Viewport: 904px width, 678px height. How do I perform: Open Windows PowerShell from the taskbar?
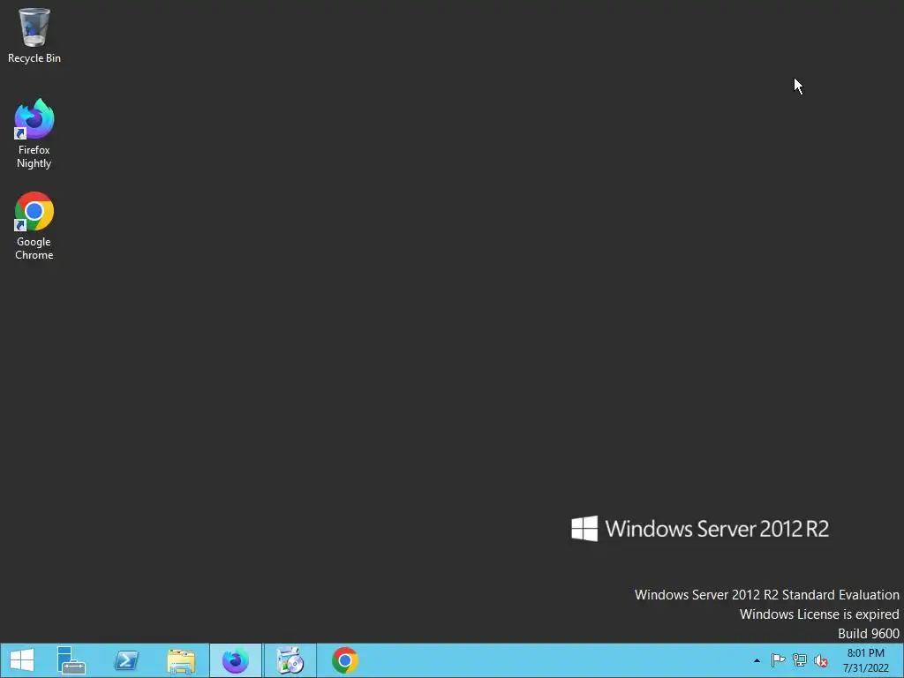(126, 660)
